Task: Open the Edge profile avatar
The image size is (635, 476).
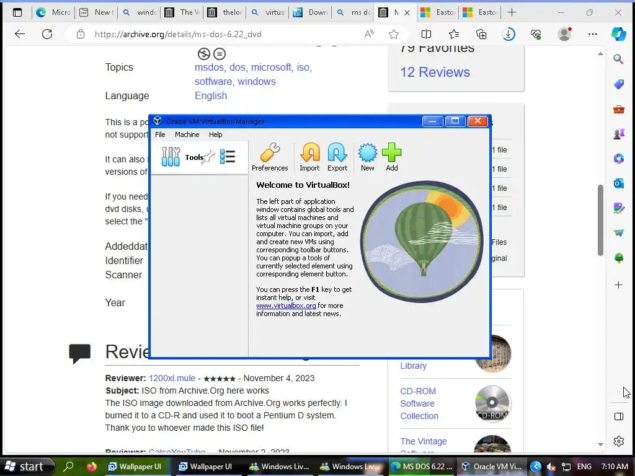Action: (x=564, y=34)
